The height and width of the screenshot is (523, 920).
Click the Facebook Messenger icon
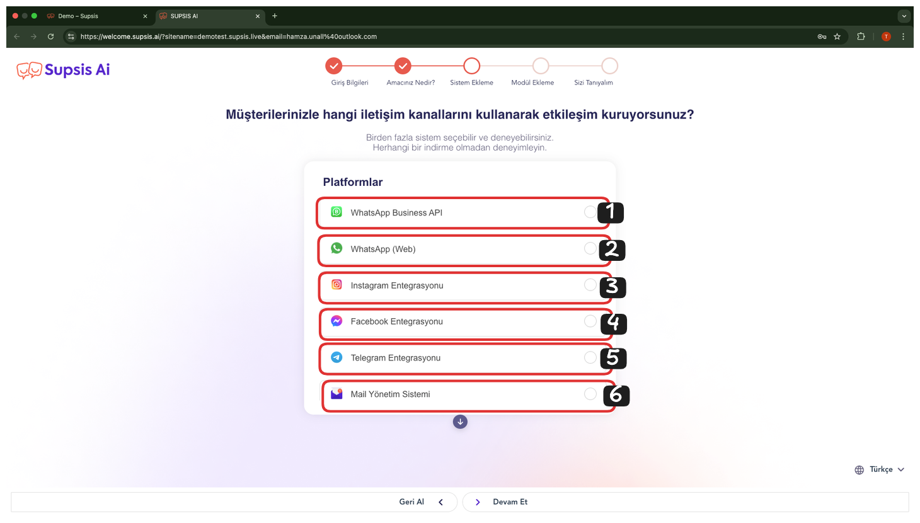[x=337, y=321]
